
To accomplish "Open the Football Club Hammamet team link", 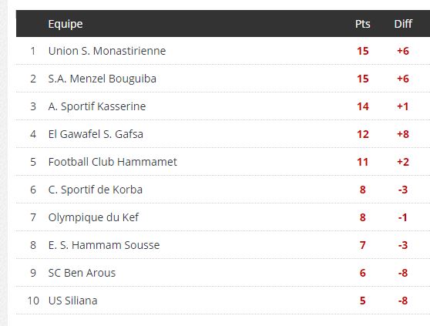I will (x=113, y=162).
